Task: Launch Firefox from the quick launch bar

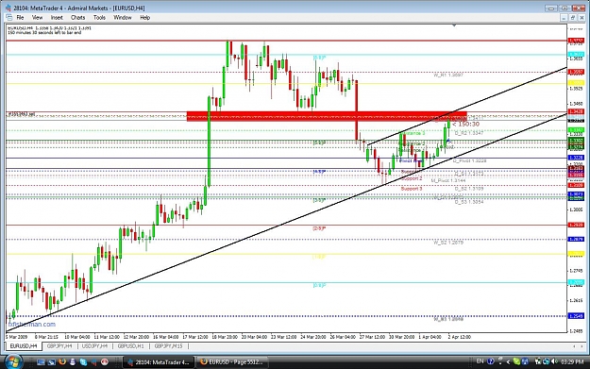Action: click(x=62, y=361)
